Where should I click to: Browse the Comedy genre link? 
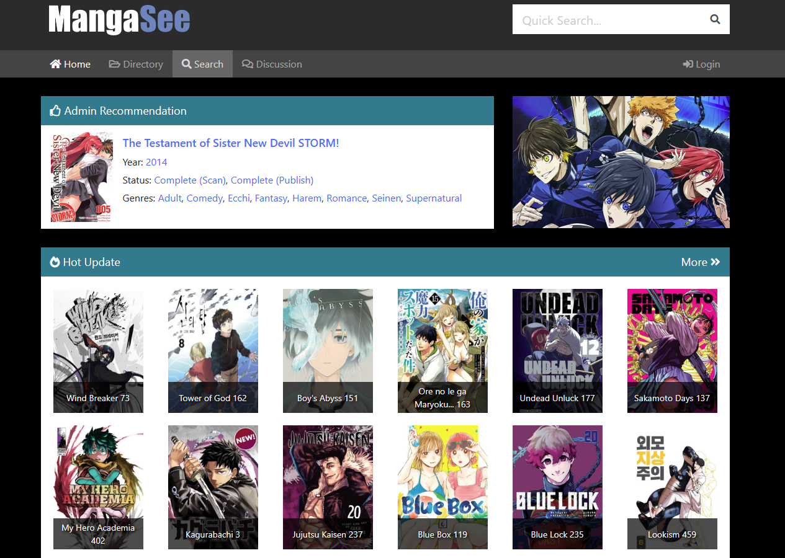(x=204, y=198)
